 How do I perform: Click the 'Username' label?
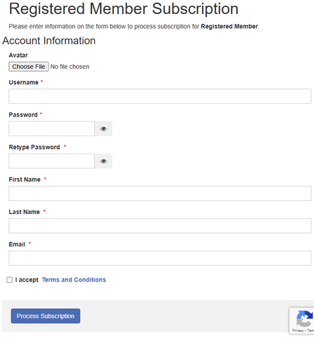pos(23,82)
